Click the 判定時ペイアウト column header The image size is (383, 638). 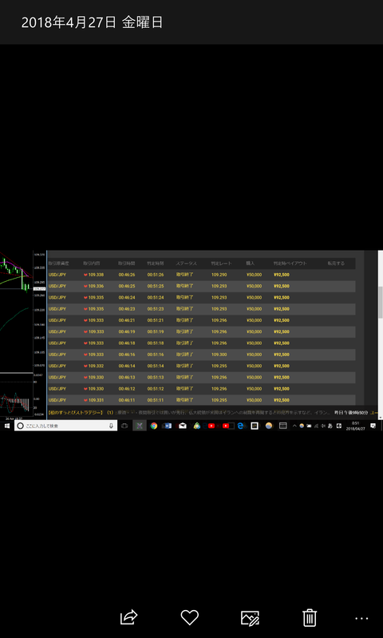point(290,264)
